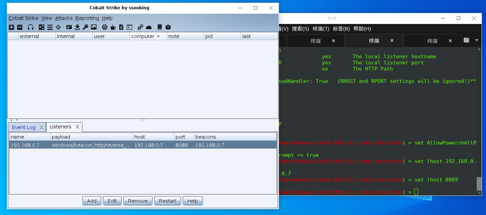Click the terminal vertical scrollbar thumb
Viewport: 486px width, 215px height.
click(x=479, y=184)
